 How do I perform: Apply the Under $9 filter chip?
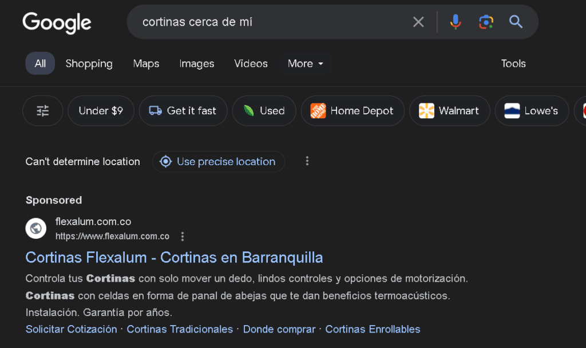[x=101, y=111]
